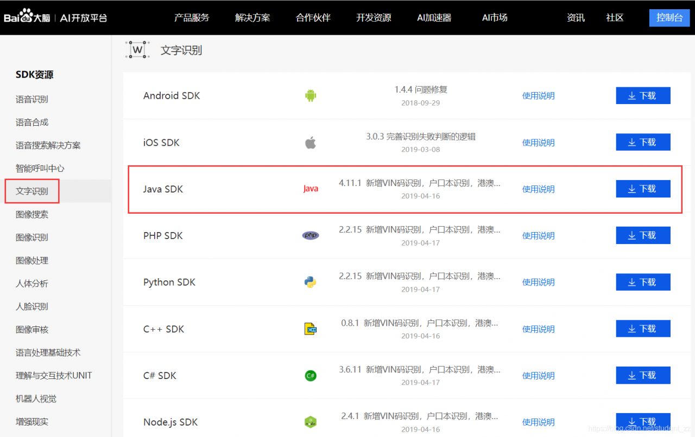
Task: Open 使用说明 for C++ SDK
Action: click(x=539, y=329)
